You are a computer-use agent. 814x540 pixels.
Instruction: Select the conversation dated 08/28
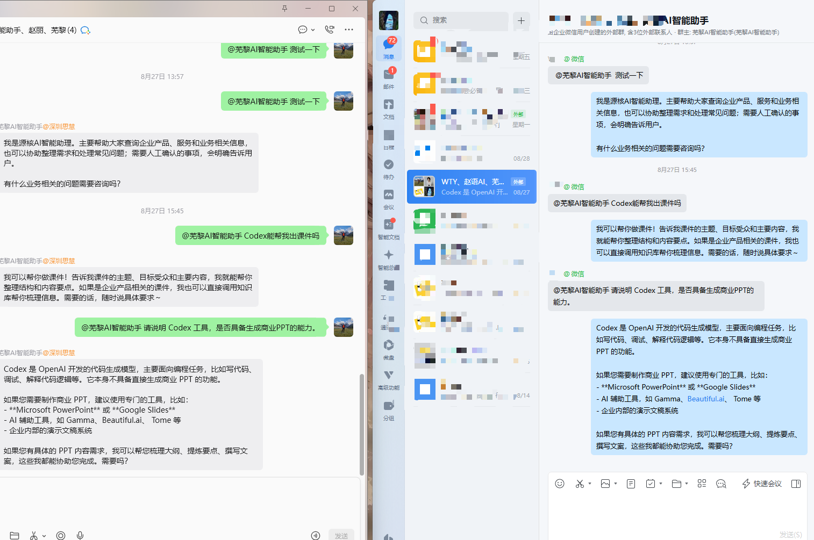pos(472,152)
